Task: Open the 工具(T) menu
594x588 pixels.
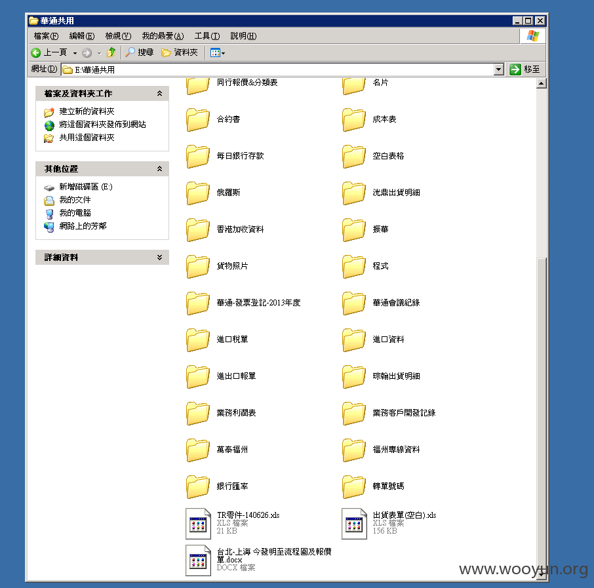Action: click(207, 36)
